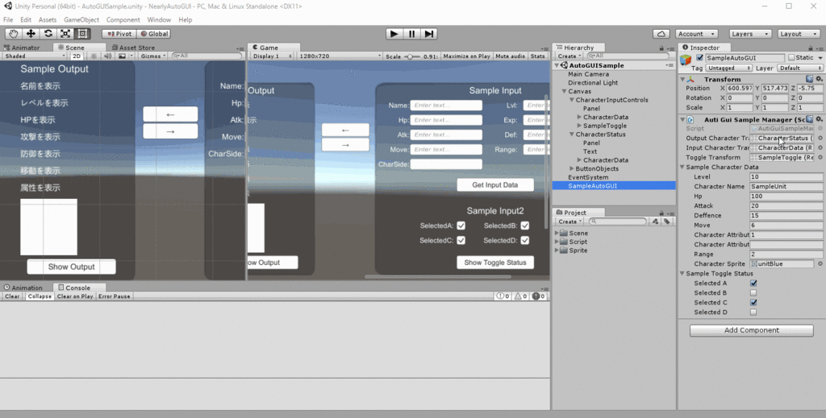Open the GameObject menu
The image size is (826, 418).
81,20
